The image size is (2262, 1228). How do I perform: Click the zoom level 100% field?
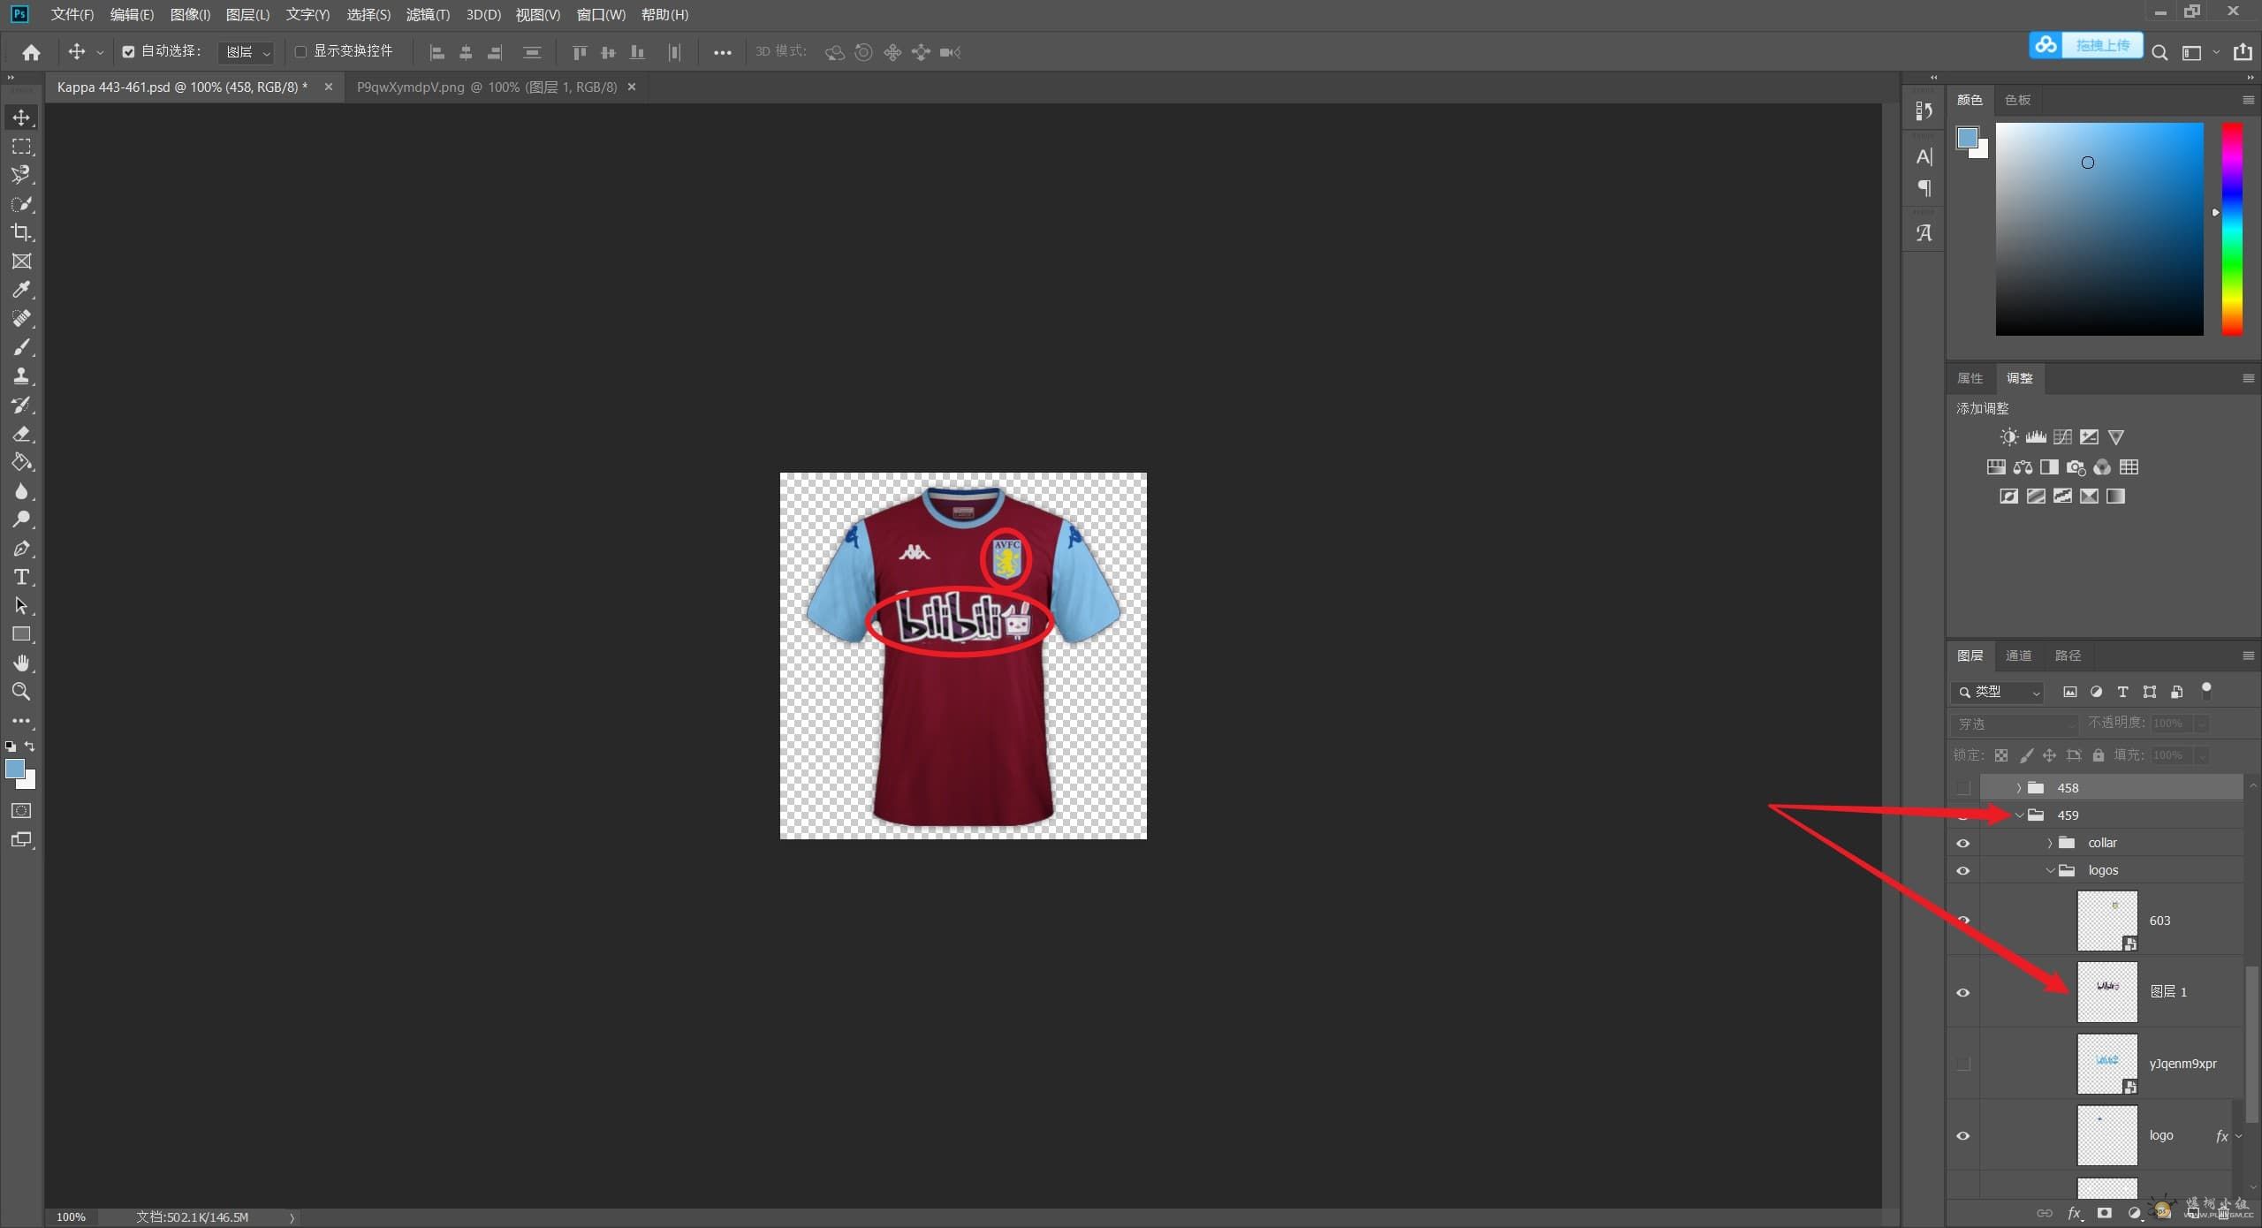tap(72, 1217)
